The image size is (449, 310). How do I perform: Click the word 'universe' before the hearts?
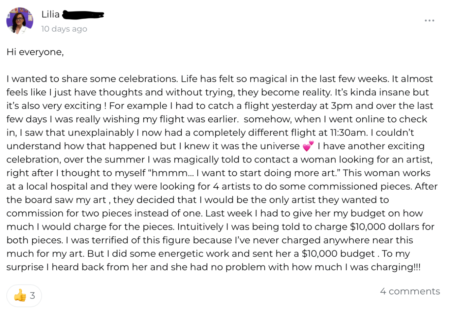click(x=280, y=146)
